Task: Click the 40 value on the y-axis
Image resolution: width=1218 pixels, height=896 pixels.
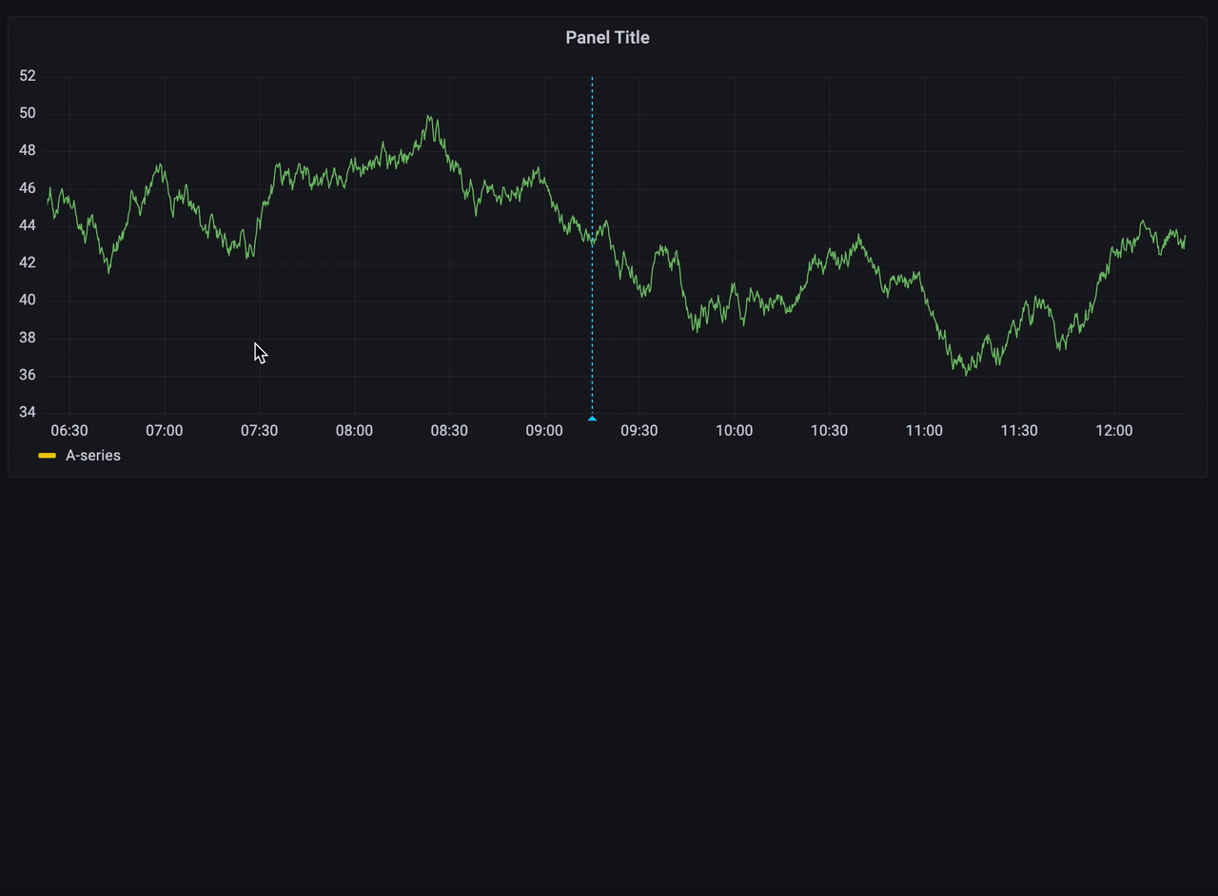Action: click(x=27, y=301)
